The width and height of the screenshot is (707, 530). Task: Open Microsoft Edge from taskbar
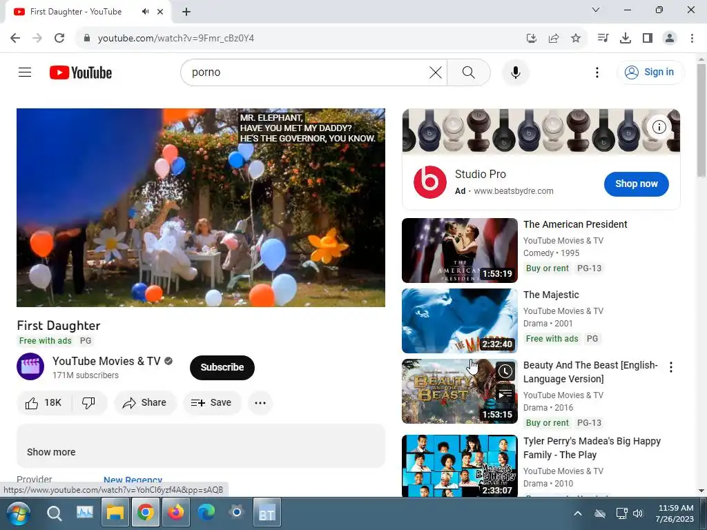(206, 513)
